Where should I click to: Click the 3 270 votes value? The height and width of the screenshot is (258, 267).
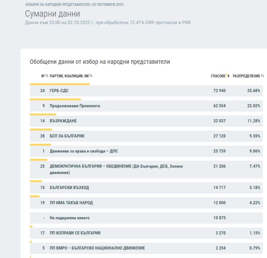point(221,233)
